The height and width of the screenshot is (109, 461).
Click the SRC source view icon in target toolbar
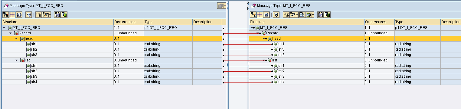coord(266,15)
